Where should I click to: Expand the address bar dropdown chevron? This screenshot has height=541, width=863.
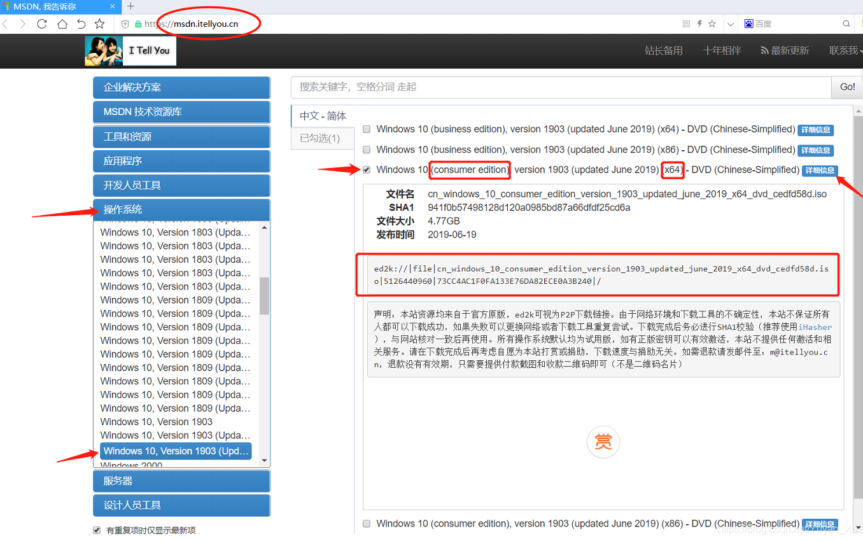[731, 24]
